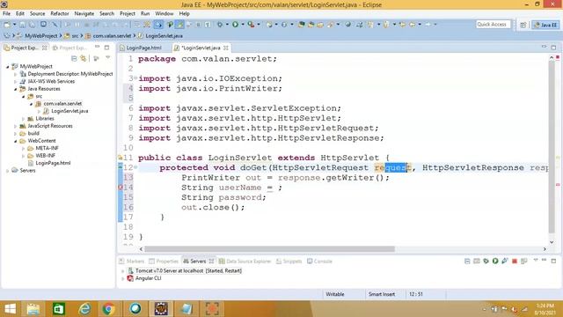This screenshot has height=317, width=563.
Task: Click the Smart Insert status bar entry
Action: pyautogui.click(x=381, y=294)
